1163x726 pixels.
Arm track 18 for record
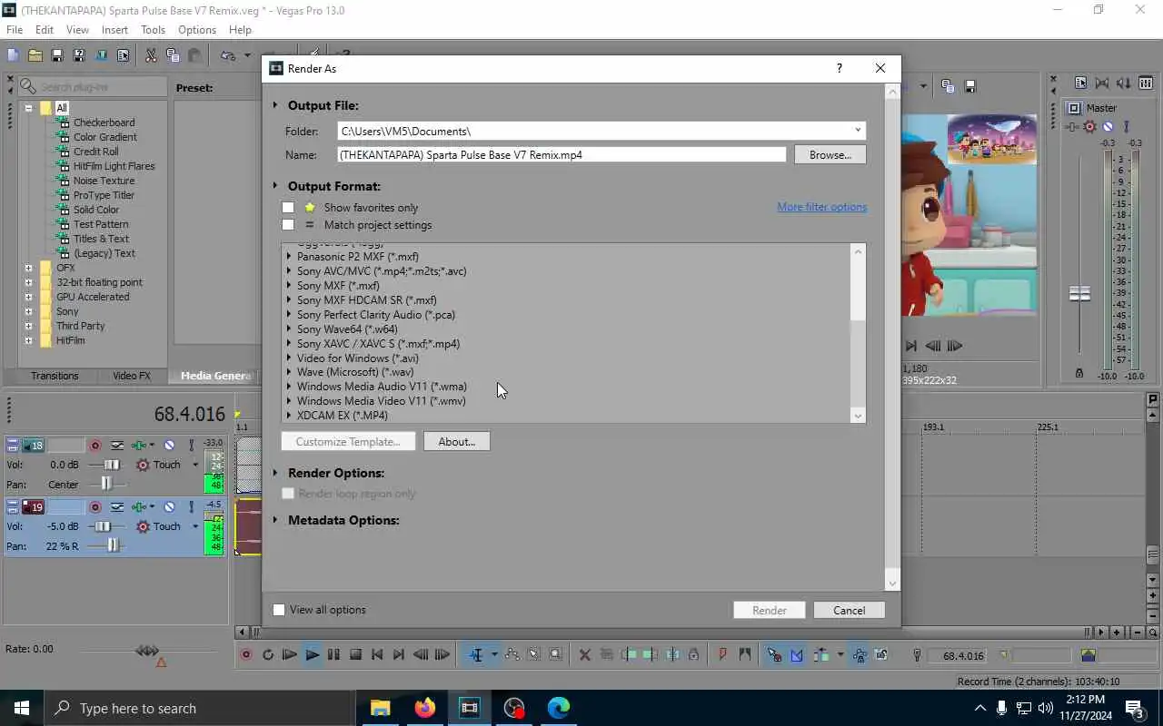click(x=94, y=446)
